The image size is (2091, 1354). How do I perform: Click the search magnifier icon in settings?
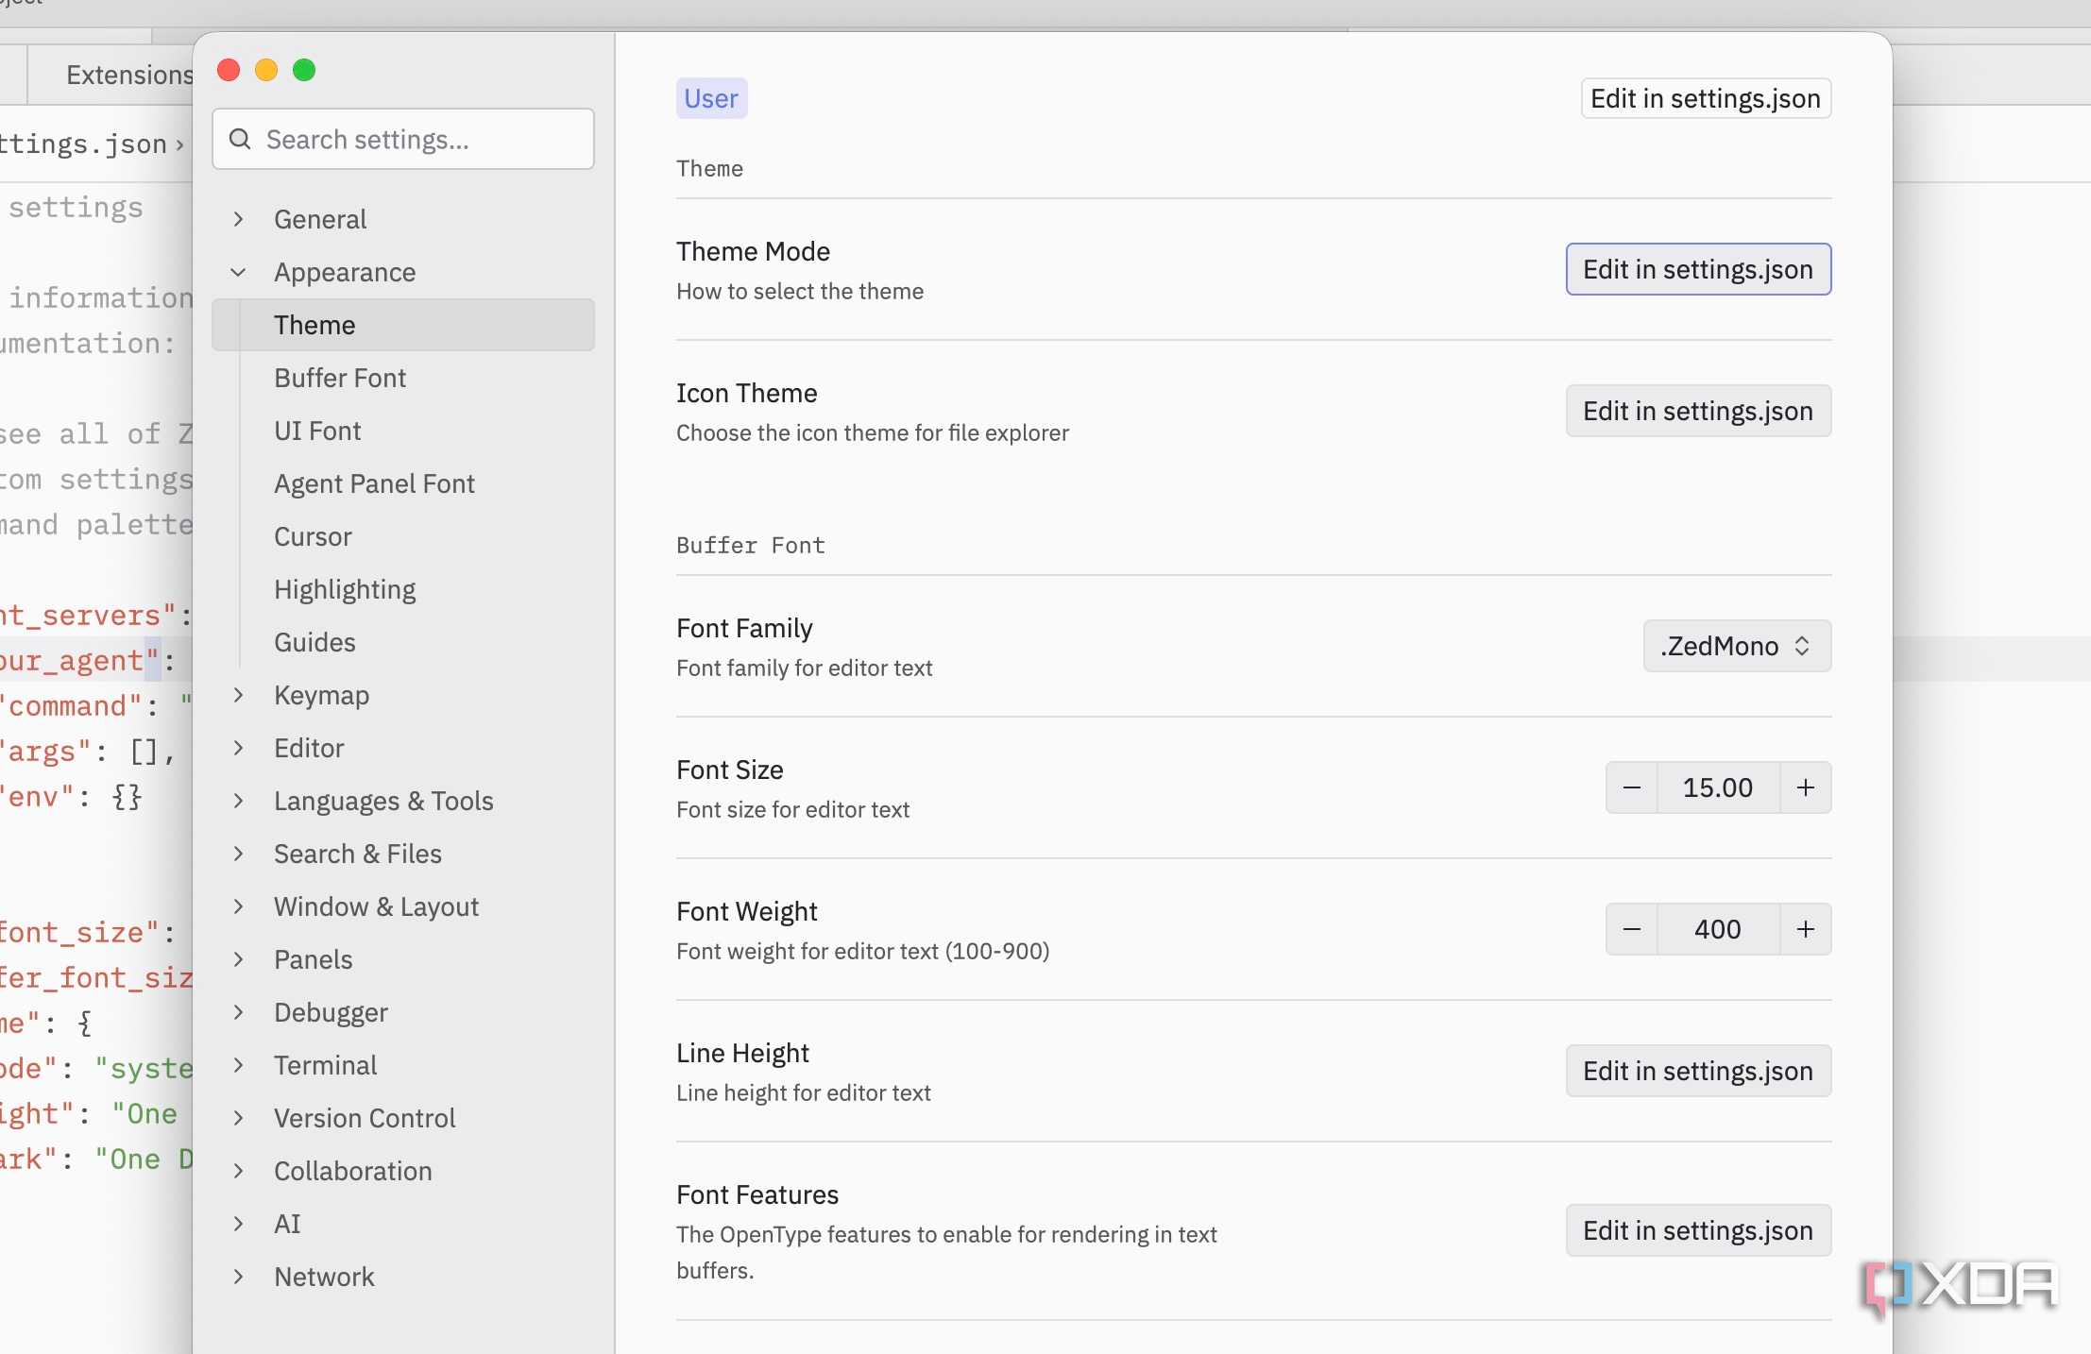pyautogui.click(x=240, y=139)
